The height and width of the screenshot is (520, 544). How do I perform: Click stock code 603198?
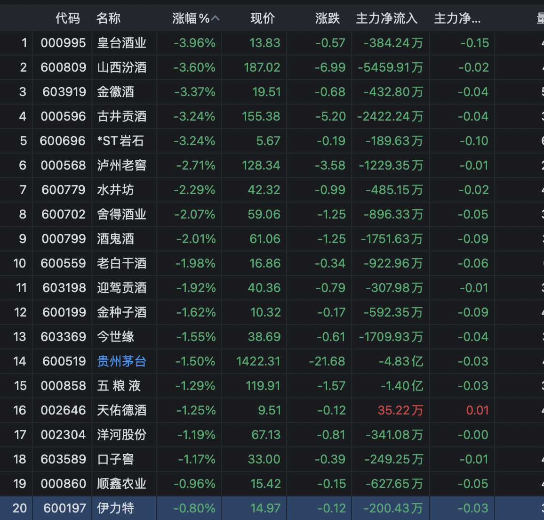pyautogui.click(x=64, y=288)
